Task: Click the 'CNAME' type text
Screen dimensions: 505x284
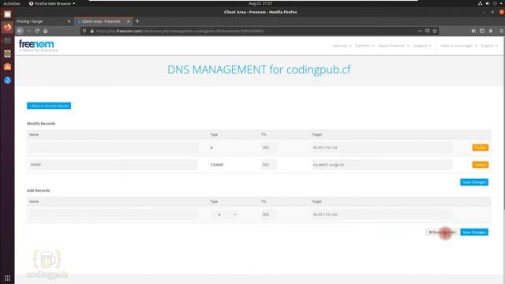Action: point(217,165)
